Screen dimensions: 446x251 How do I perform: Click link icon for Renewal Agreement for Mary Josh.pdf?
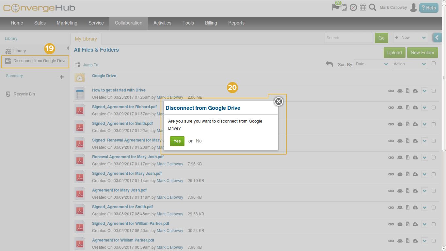pos(391,158)
